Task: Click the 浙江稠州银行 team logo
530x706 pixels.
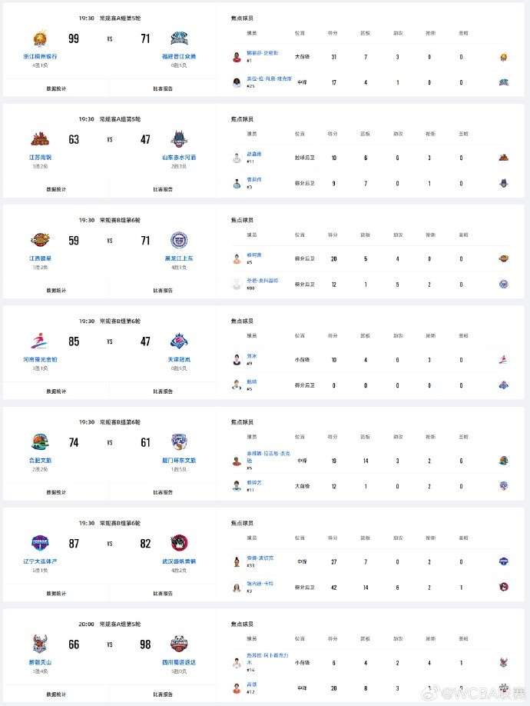Action: click(x=40, y=38)
